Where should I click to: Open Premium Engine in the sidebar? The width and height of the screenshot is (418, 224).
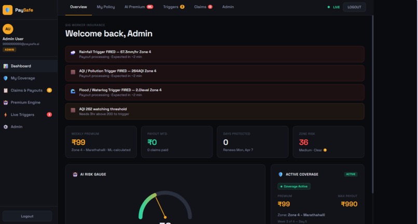[x=29, y=102]
